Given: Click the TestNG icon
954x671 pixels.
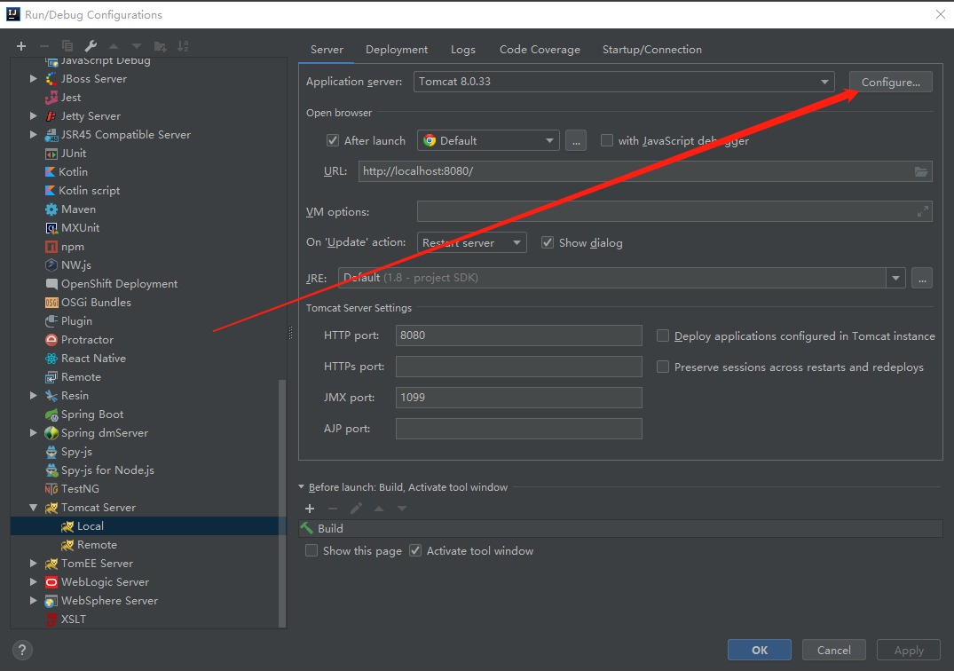Looking at the screenshot, I should [x=51, y=489].
